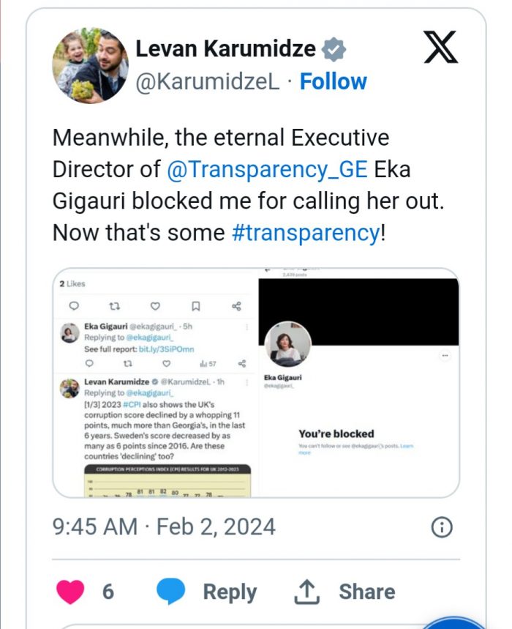Click the three-dot menu in blocked screenshot
The width and height of the screenshot is (512, 629).
tap(445, 356)
